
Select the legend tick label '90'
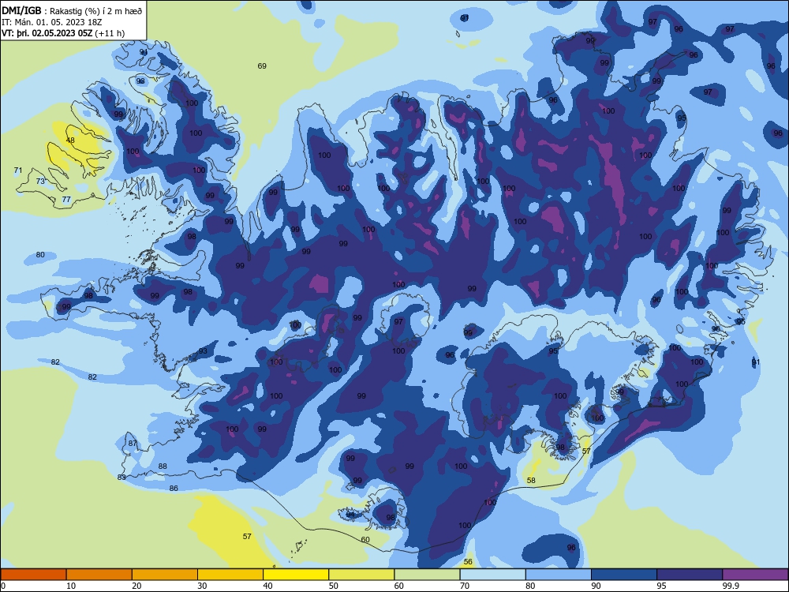point(596,586)
